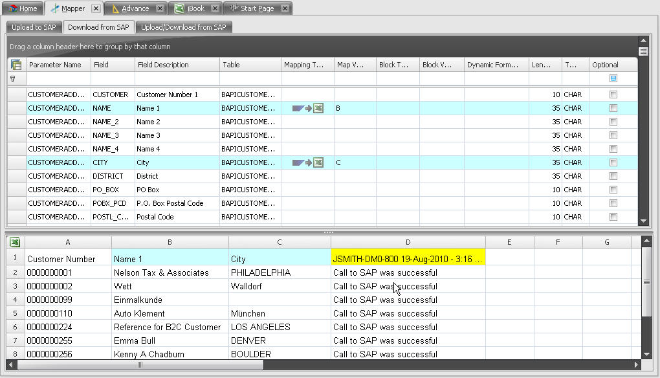
Task: Click the mapping type icon in NAME row
Action: tap(307, 108)
